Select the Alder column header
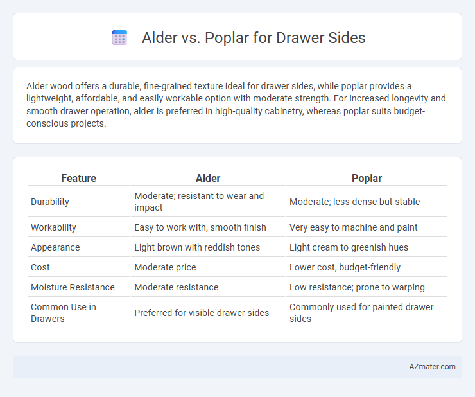The image size is (475, 397). (208, 178)
